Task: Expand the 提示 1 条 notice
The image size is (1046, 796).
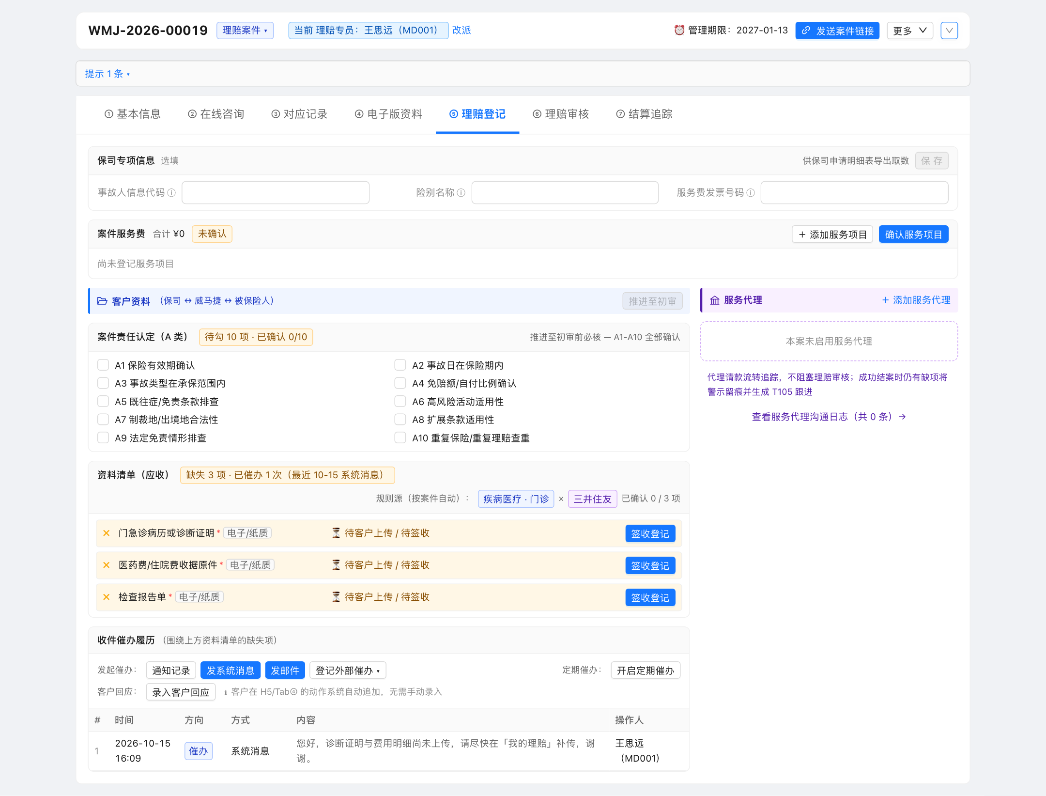Action: pyautogui.click(x=107, y=74)
